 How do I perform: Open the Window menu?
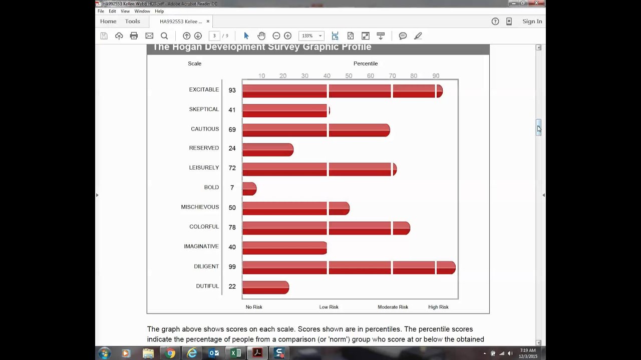142,11
